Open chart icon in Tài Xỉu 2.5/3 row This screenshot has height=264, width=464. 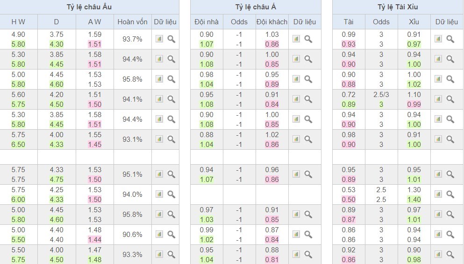tap(438, 99)
